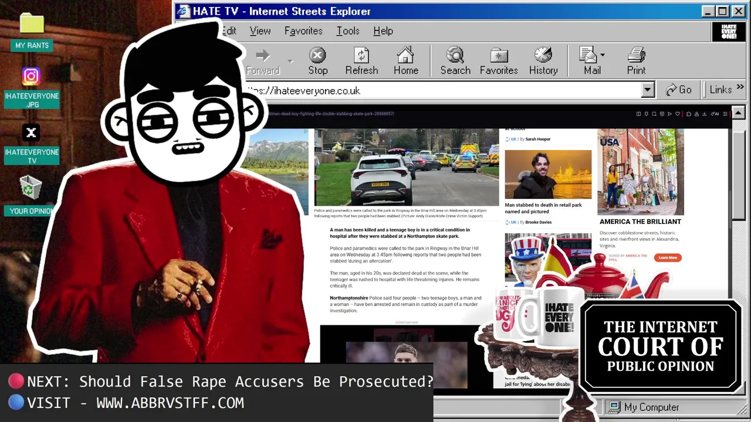751x422 pixels.
Task: Click the Visit the USA ad image
Action: pos(640,172)
